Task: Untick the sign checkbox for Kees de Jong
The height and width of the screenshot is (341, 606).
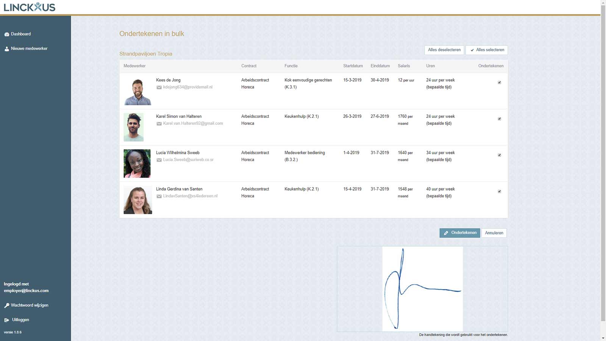Action: [499, 83]
